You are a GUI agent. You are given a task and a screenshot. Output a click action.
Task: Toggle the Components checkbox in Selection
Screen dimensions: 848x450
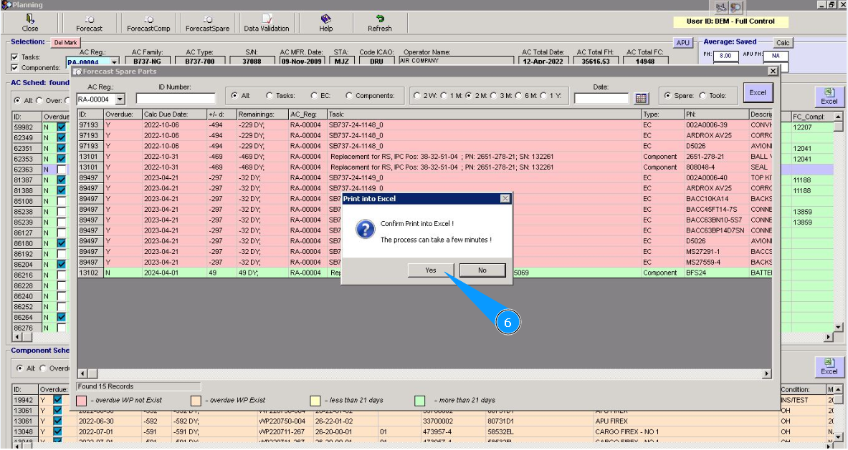(15, 68)
